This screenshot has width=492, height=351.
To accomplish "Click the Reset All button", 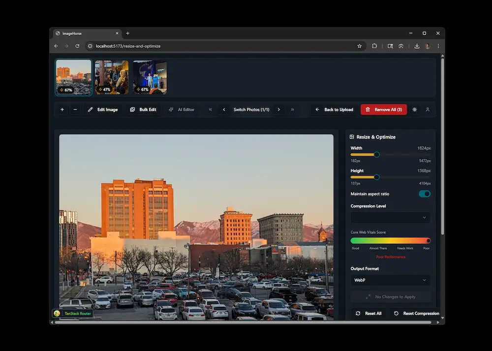I will tap(369, 313).
